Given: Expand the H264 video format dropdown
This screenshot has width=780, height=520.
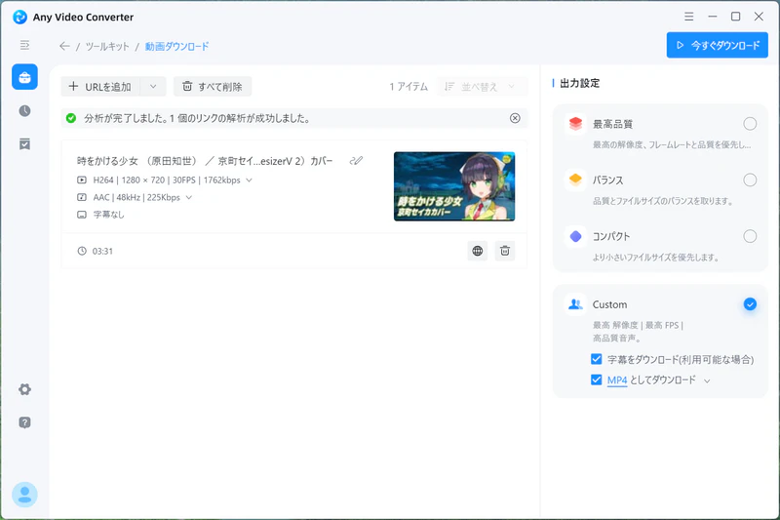Looking at the screenshot, I should click(250, 180).
